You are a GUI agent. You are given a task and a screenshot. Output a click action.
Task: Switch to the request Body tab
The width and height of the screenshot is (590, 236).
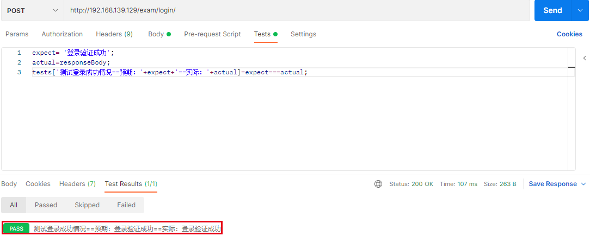click(159, 34)
